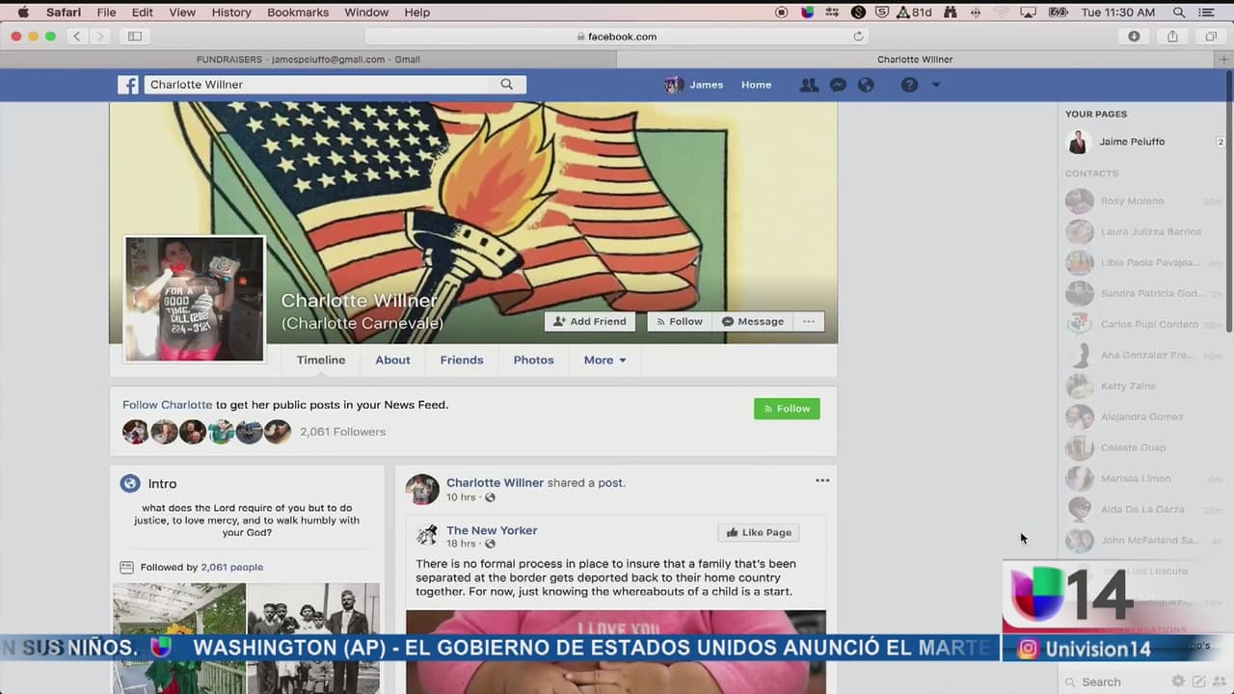This screenshot has width=1234, height=694.
Task: Open the Messenger icon in header
Action: [838, 85]
